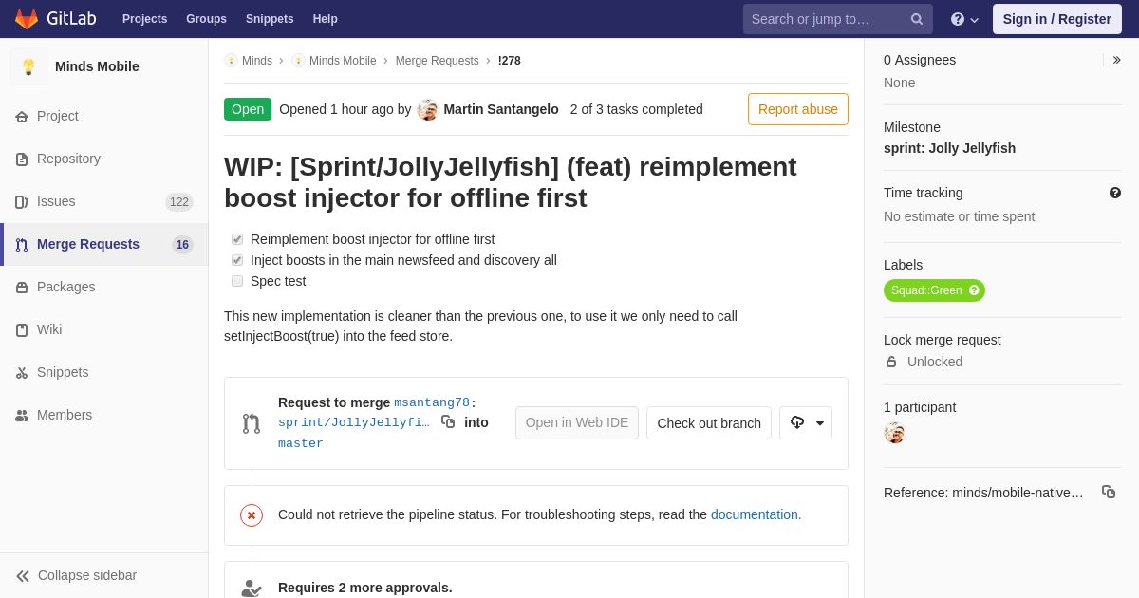Screen dimensions: 1139x598
Task: Click the Report abuse button
Action: pyautogui.click(x=797, y=109)
